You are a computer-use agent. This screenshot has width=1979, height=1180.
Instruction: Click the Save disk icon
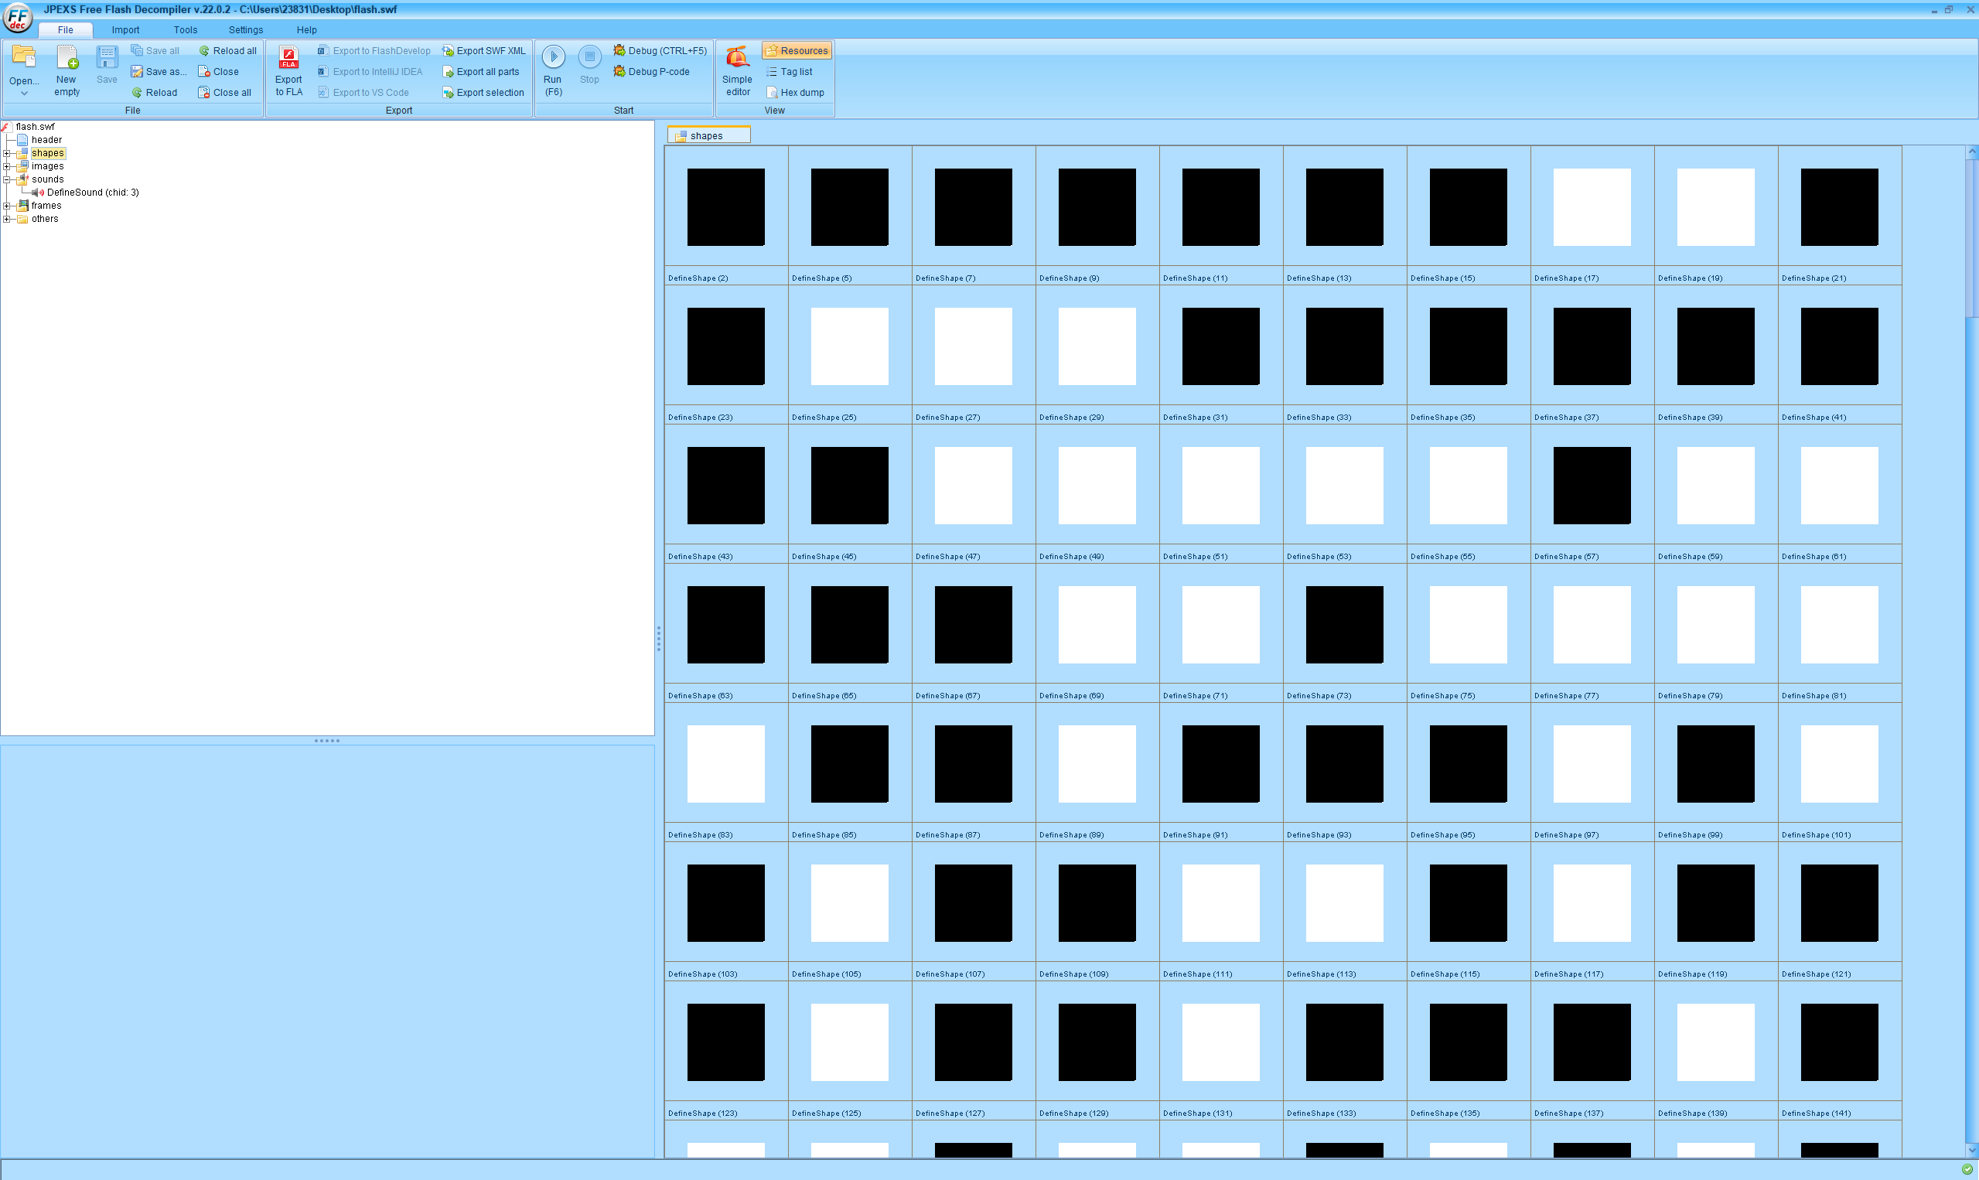click(107, 57)
